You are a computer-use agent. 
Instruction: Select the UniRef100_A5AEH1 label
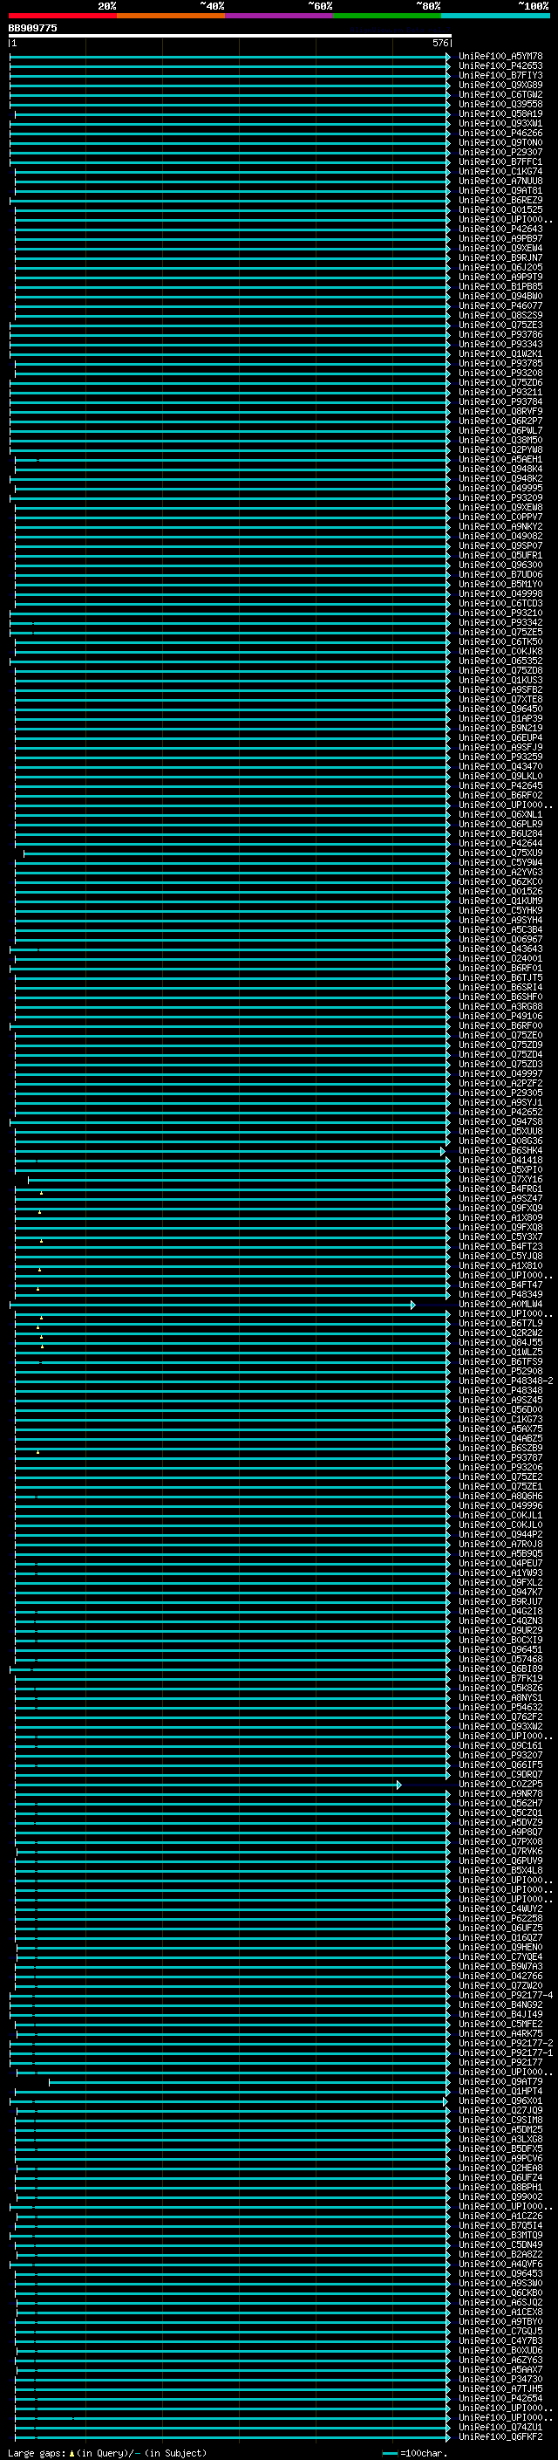coord(500,459)
